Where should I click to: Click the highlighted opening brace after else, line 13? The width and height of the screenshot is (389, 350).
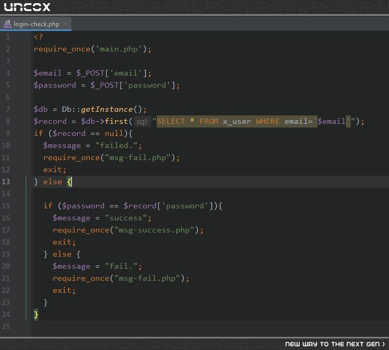pos(69,182)
